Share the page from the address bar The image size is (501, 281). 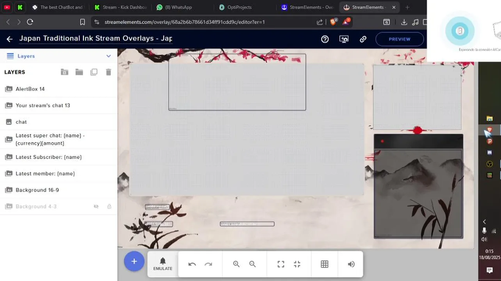[x=320, y=22]
